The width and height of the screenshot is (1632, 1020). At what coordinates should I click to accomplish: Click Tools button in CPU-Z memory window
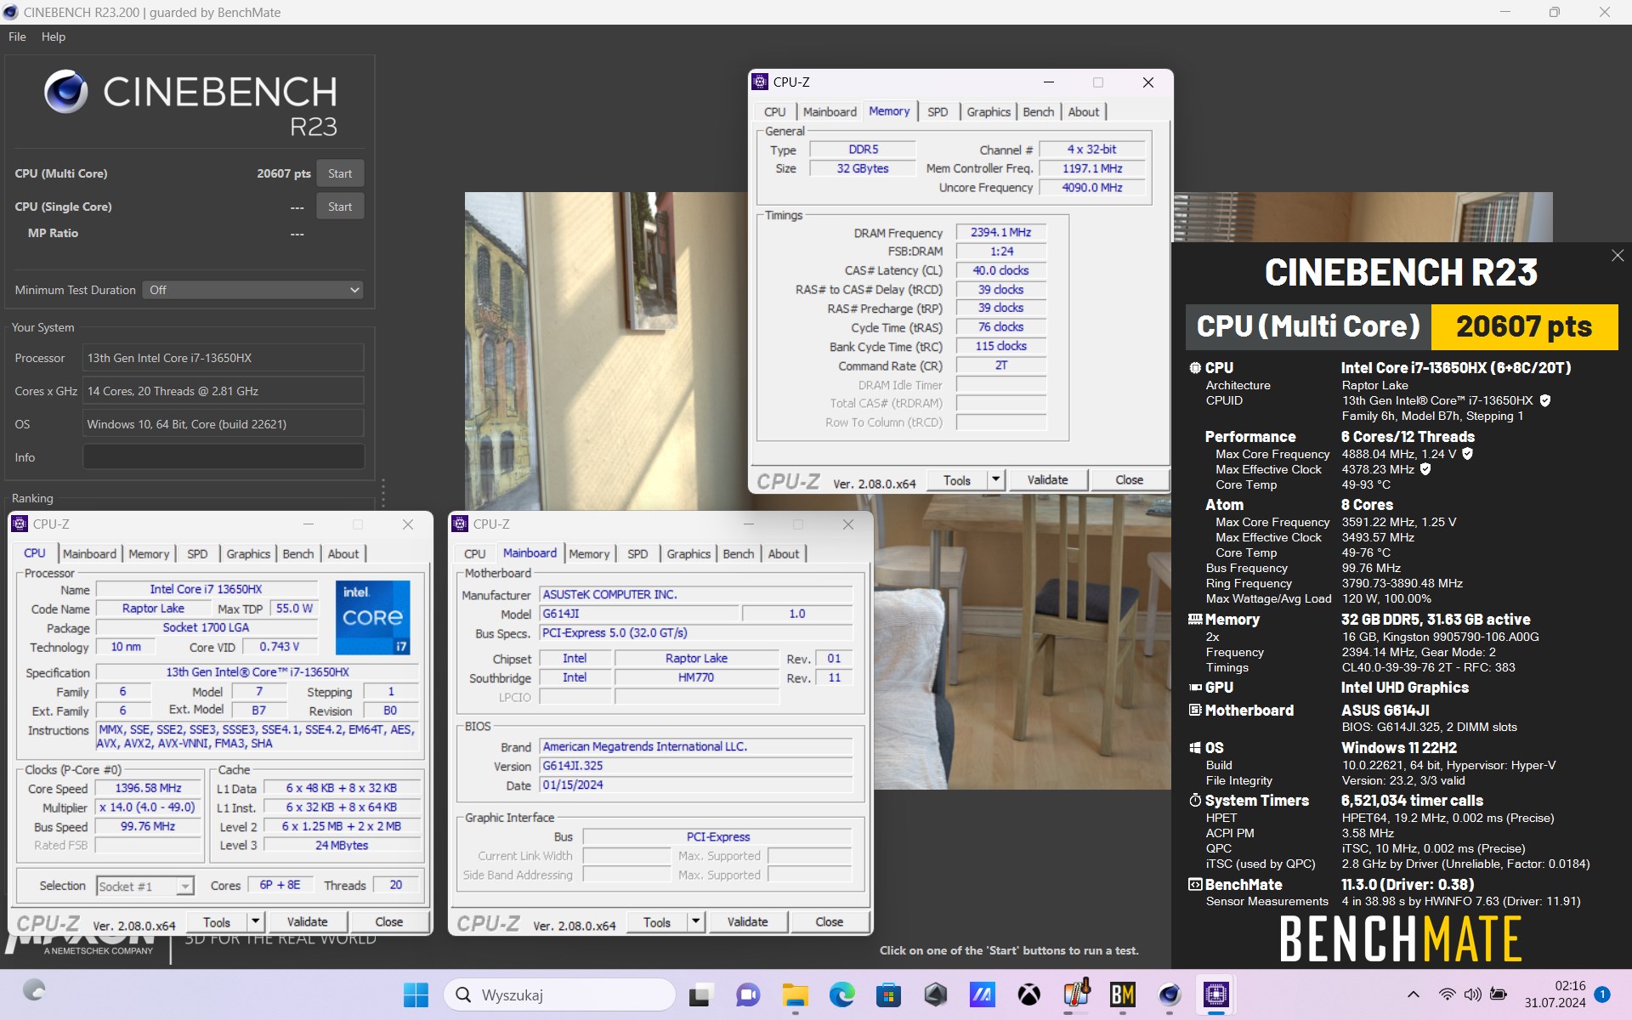(956, 480)
